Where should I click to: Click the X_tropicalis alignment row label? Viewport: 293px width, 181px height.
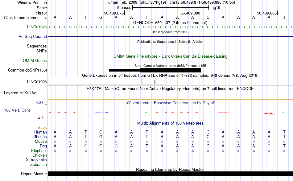click(x=36, y=160)
